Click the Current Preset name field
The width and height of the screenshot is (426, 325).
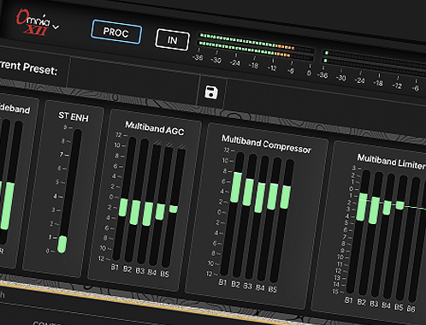pos(133,80)
